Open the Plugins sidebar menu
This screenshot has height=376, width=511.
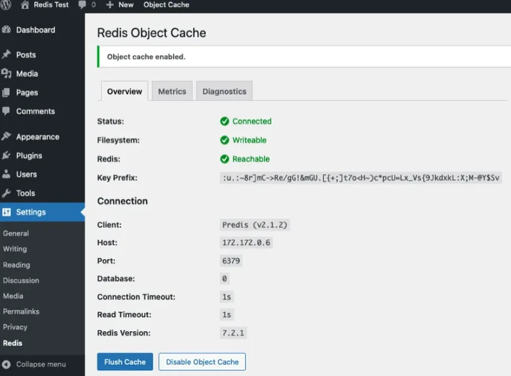(29, 156)
